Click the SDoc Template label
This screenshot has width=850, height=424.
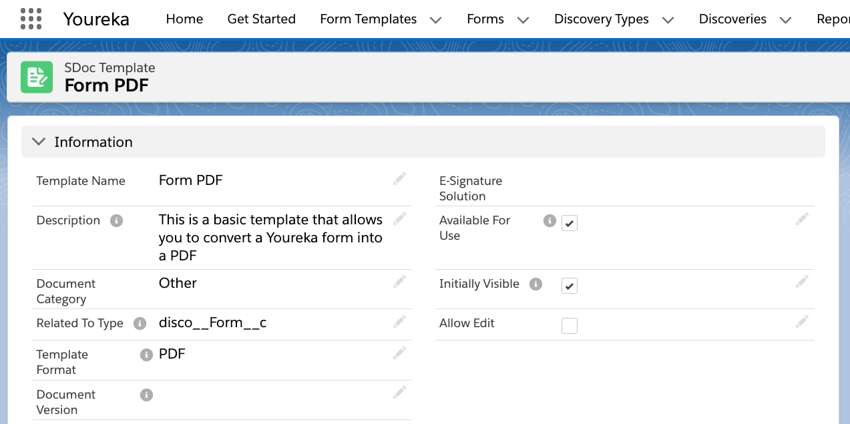[x=110, y=67]
